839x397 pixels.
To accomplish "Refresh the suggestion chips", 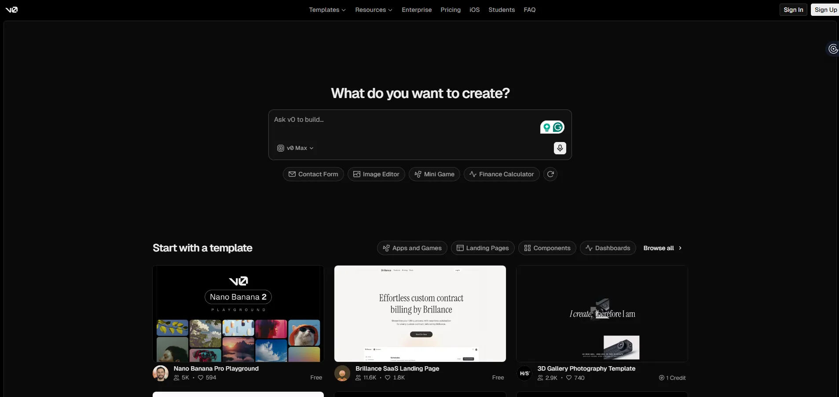I will [550, 174].
